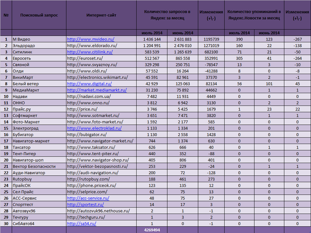Select the value -78547
Image resolution: width=311 pixels, height=233 pixels.
(x=211, y=65)
